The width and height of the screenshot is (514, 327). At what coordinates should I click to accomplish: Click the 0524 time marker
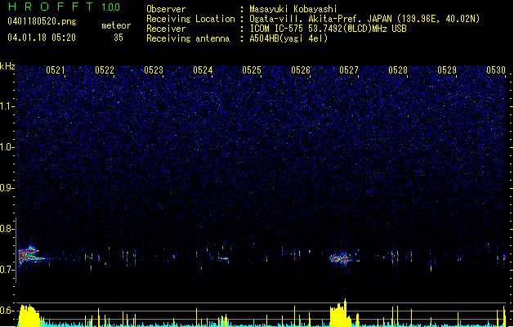tap(203, 70)
